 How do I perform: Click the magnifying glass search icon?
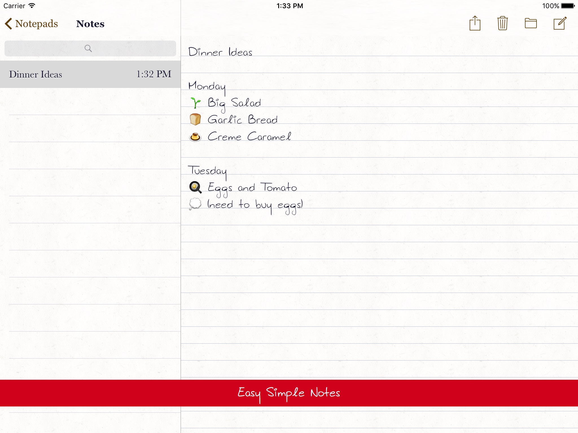[88, 48]
